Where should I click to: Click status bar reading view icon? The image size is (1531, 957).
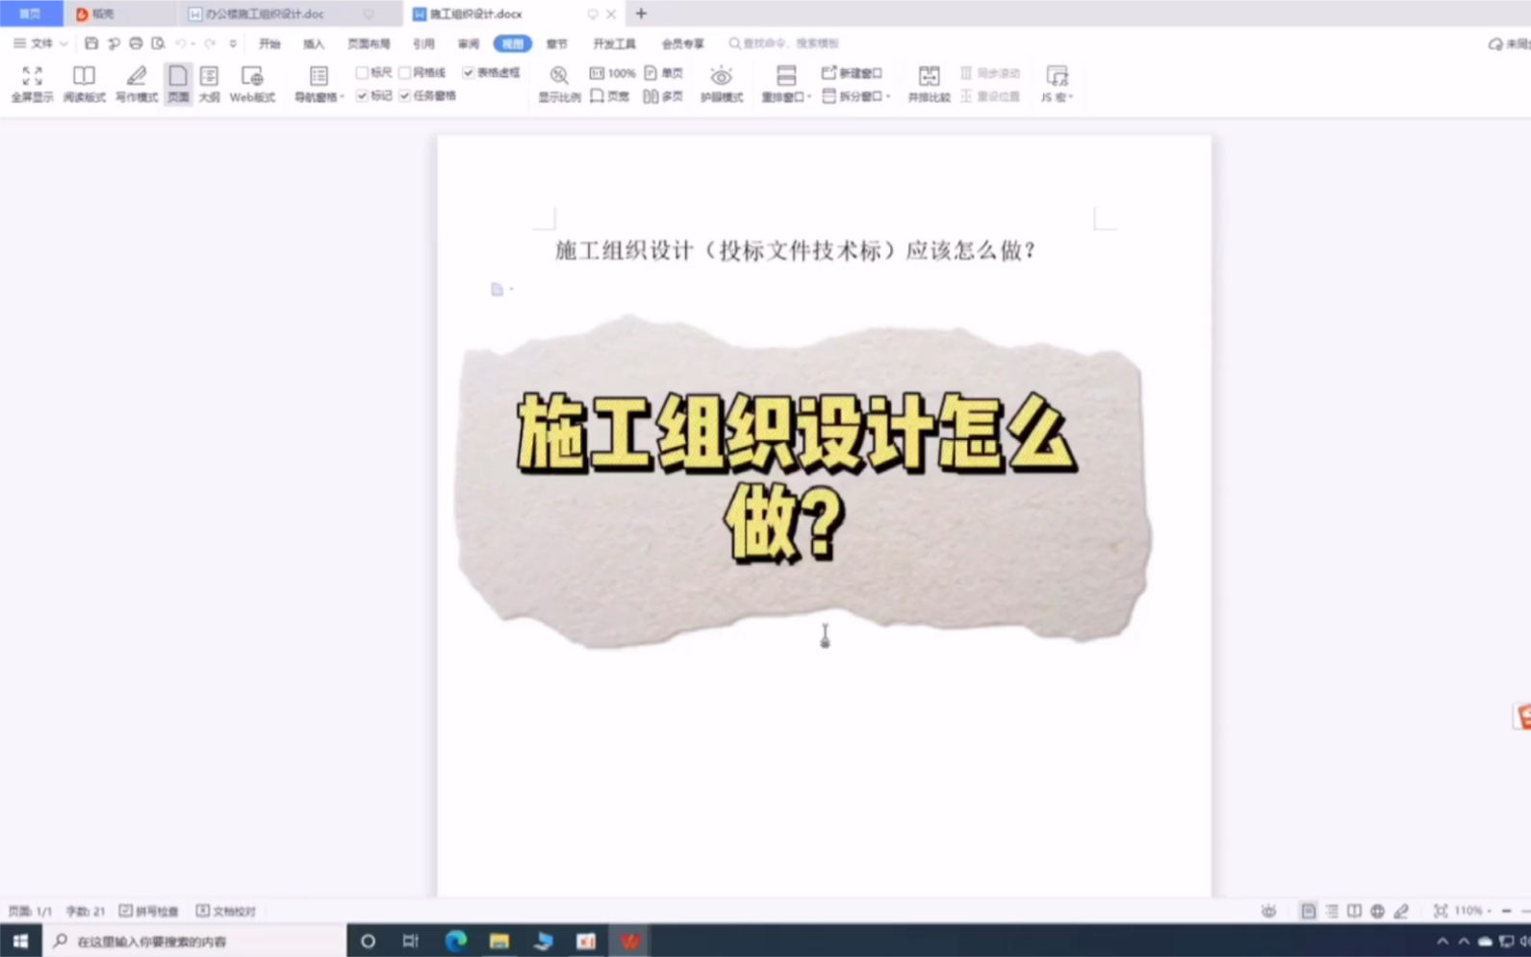1354,911
